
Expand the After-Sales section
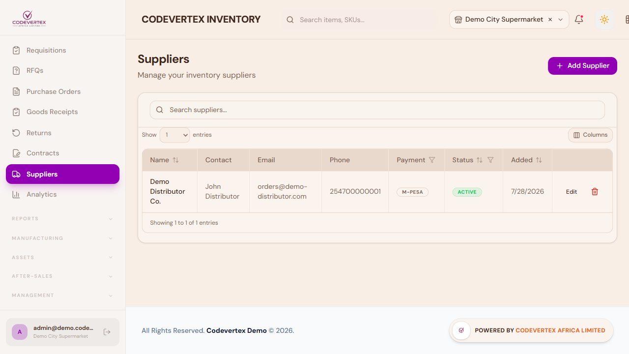point(62,276)
